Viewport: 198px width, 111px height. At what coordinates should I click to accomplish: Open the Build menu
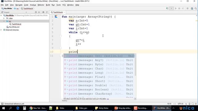pos(48,5)
